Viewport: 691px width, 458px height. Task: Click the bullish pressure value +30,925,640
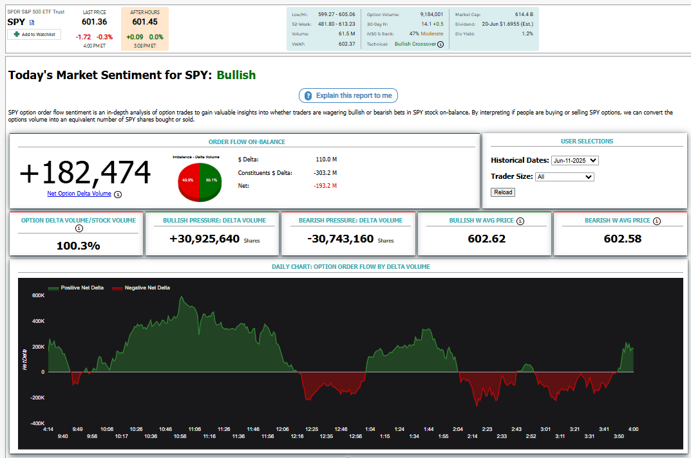point(205,239)
